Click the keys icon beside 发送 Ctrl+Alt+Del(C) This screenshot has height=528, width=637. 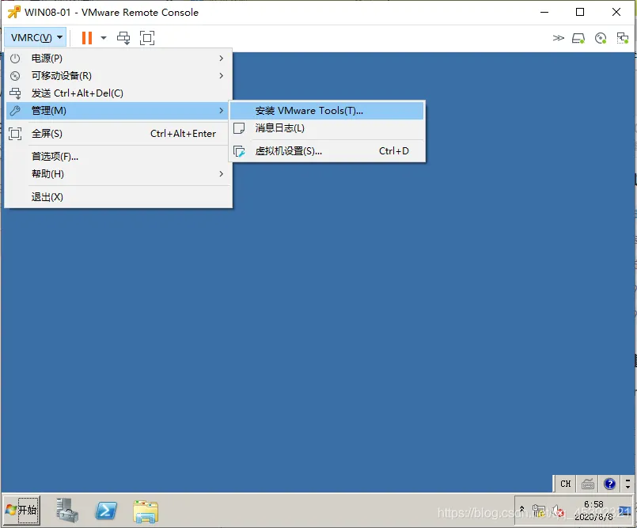pos(15,93)
